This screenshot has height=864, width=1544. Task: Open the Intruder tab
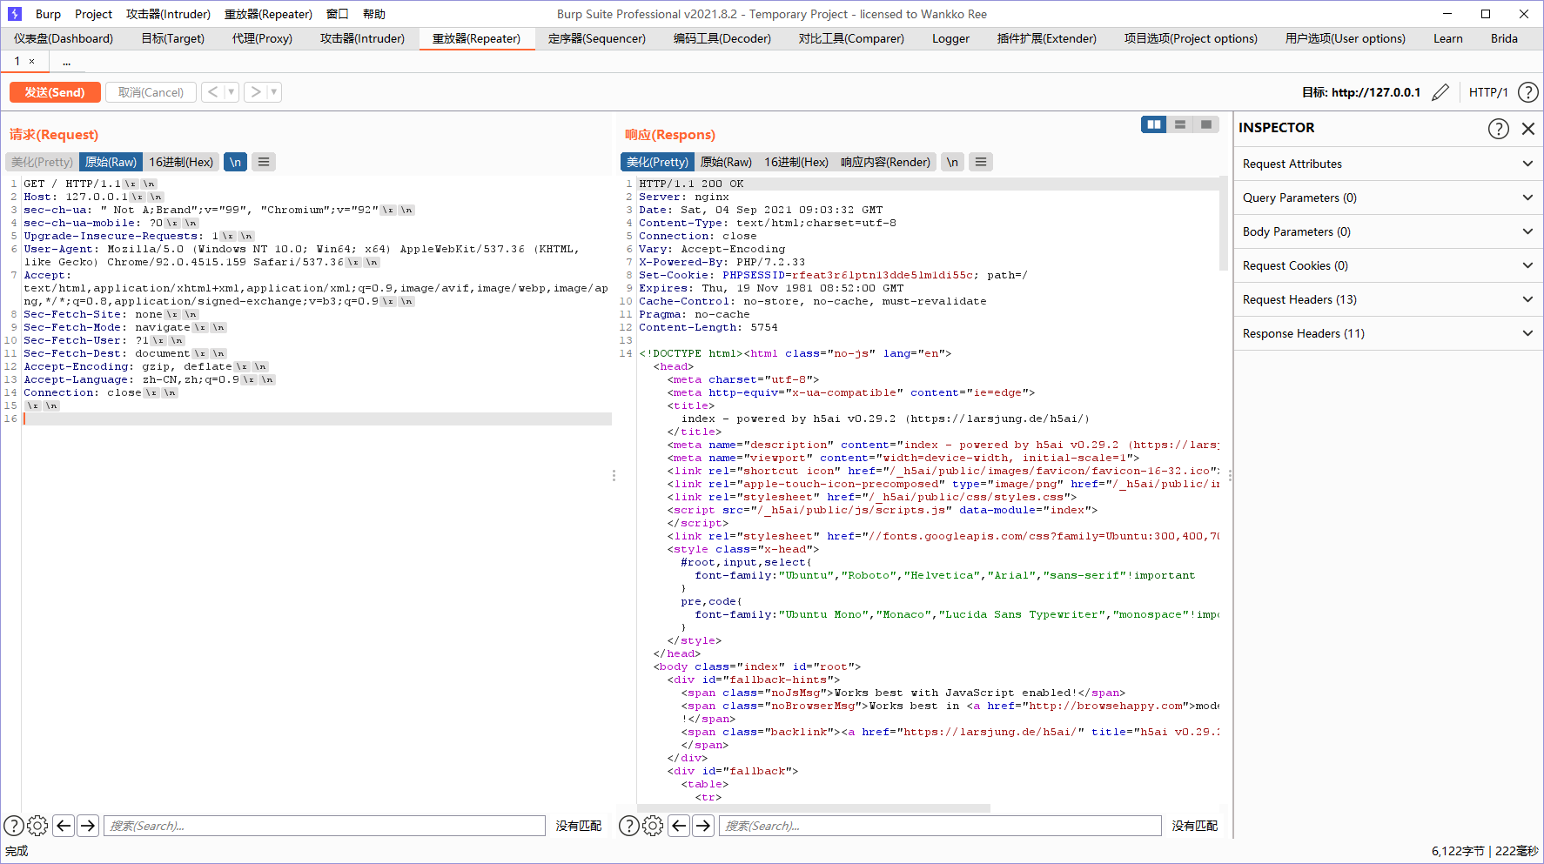click(362, 38)
